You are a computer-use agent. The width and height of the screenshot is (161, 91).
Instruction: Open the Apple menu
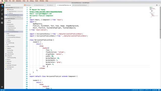pos(2,1)
